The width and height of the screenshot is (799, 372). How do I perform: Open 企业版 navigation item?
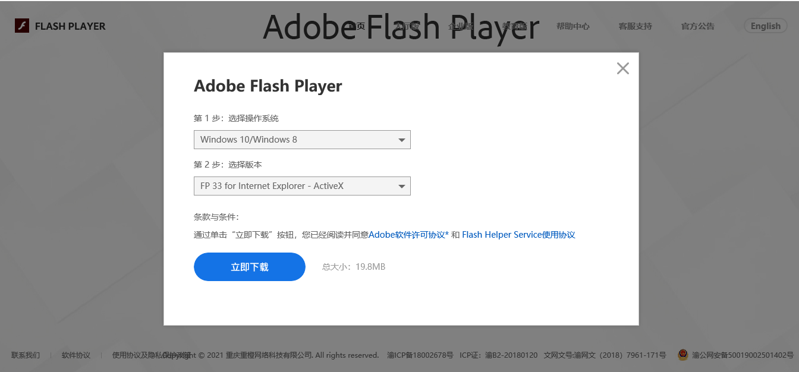(461, 26)
